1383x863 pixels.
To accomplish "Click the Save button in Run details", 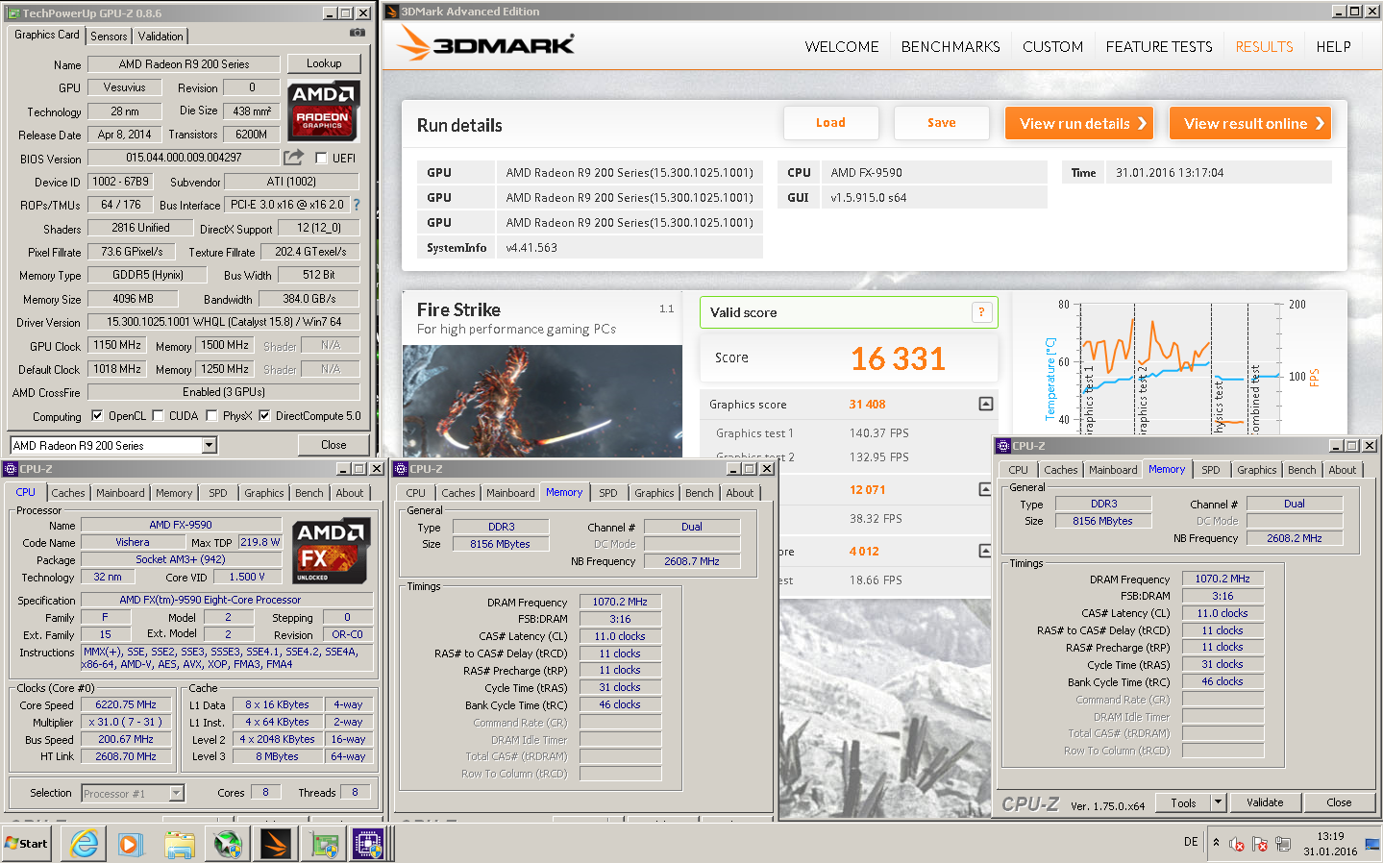I will coord(942,123).
